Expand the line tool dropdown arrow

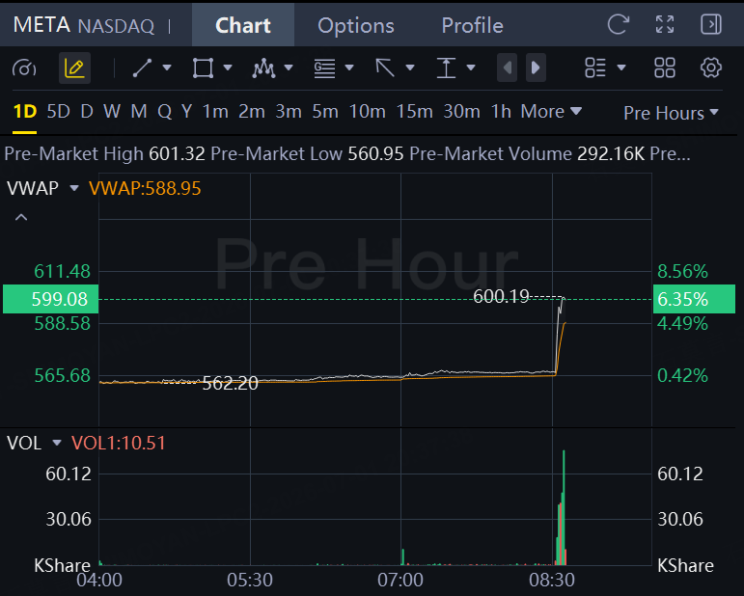coord(167,68)
